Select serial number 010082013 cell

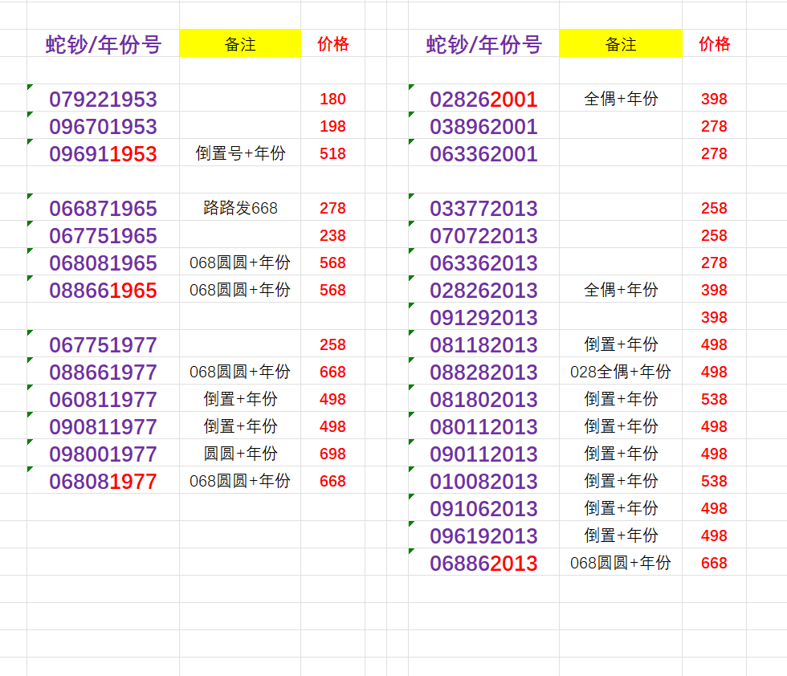tap(483, 482)
